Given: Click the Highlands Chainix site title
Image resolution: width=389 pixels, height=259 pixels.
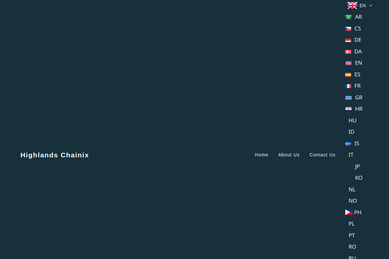Looking at the screenshot, I should [x=55, y=155].
